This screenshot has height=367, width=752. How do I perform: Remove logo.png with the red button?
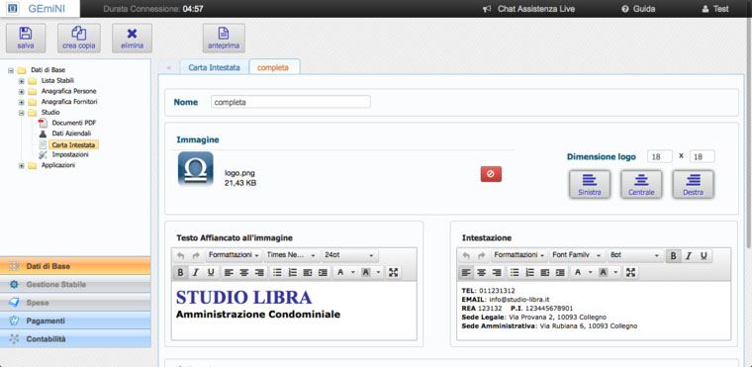[x=491, y=174]
